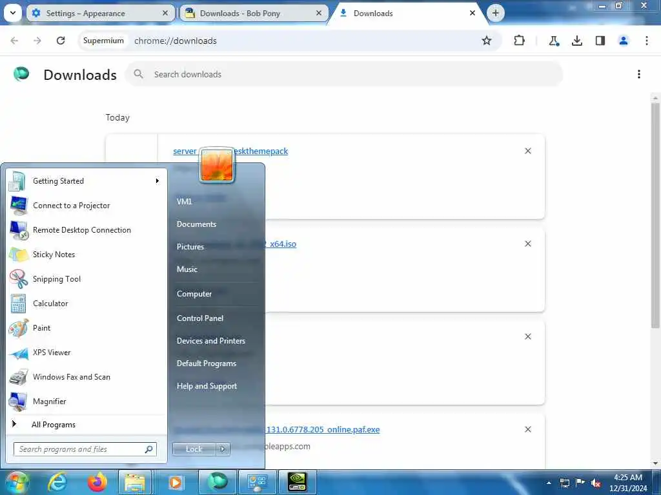This screenshot has height=495, width=661.
Task: Open Sticky Notes
Action: point(86,254)
